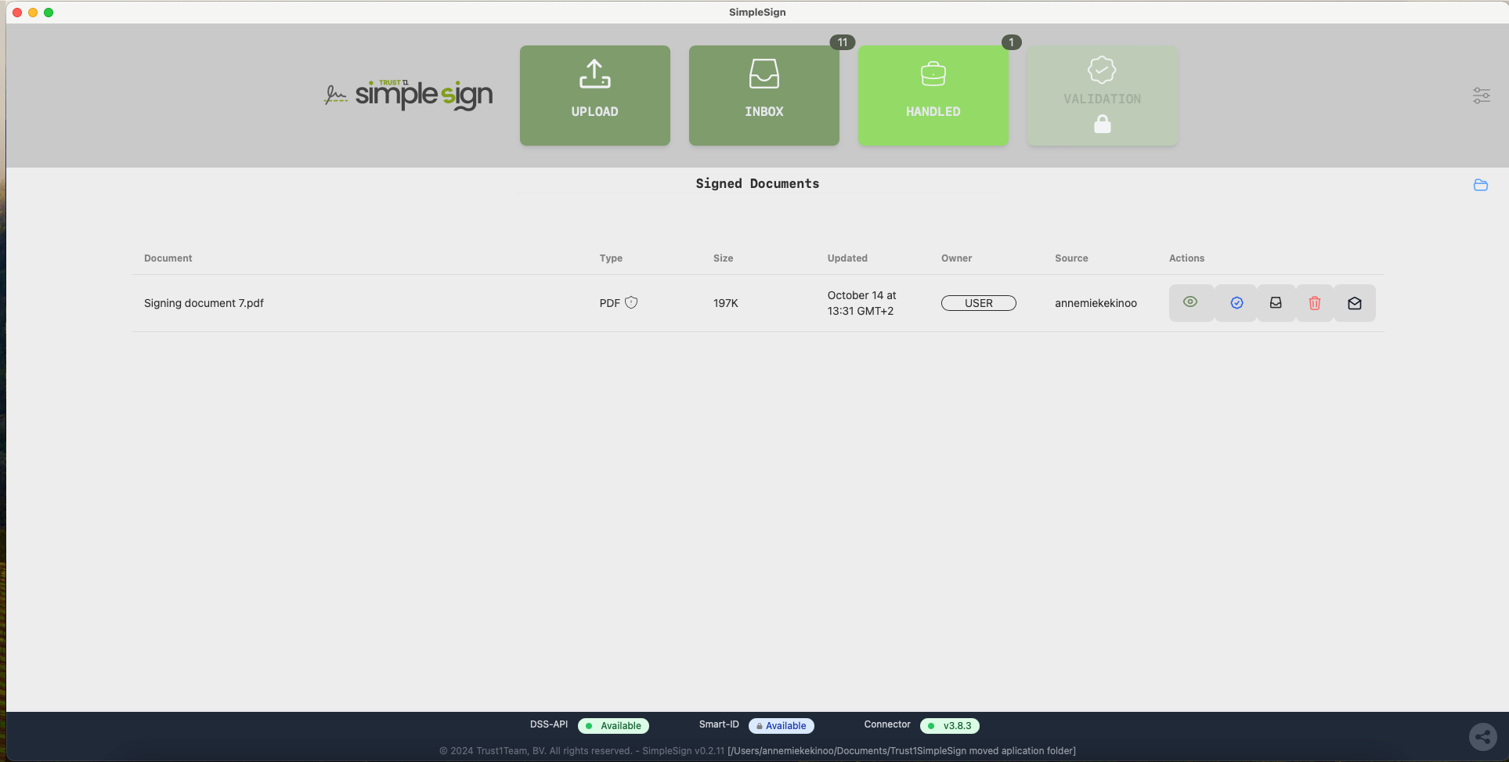
Task: Click the DSS-API Available status badge
Action: click(x=613, y=726)
